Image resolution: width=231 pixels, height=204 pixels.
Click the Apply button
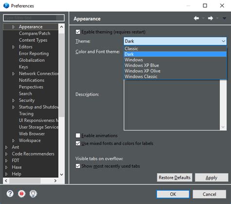[212, 177]
